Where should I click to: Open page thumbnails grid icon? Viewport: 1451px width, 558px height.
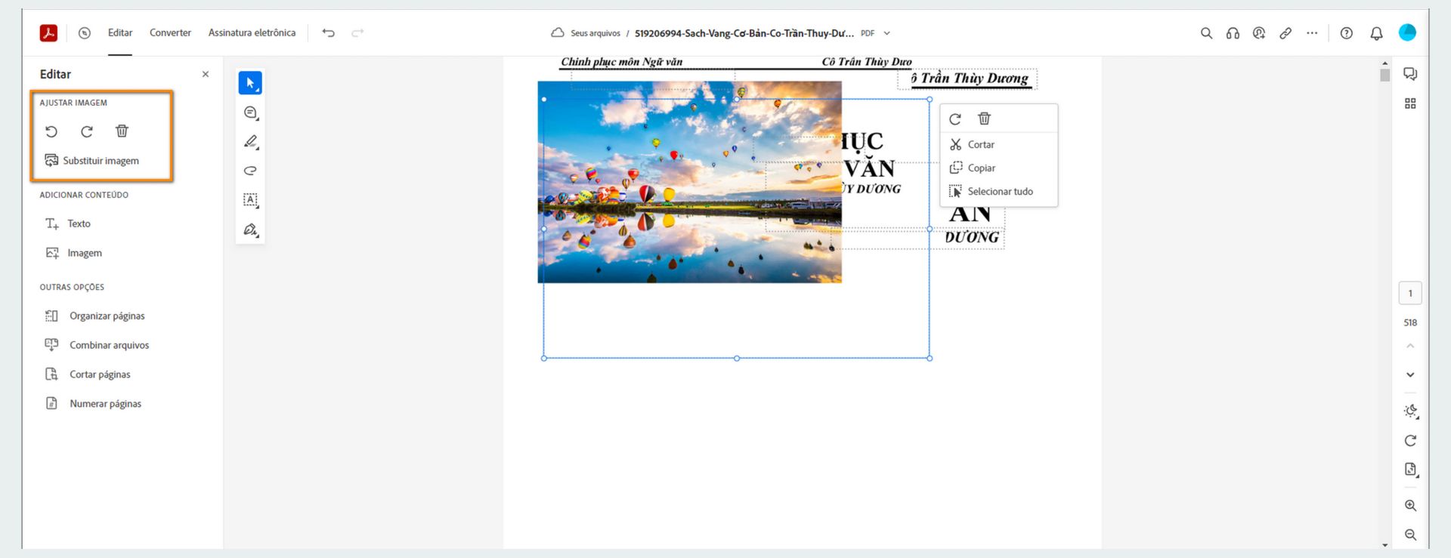(x=1410, y=103)
